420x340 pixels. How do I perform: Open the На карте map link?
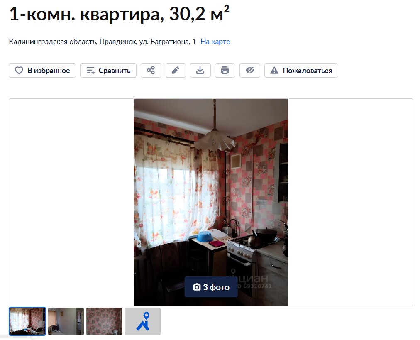pyautogui.click(x=215, y=42)
